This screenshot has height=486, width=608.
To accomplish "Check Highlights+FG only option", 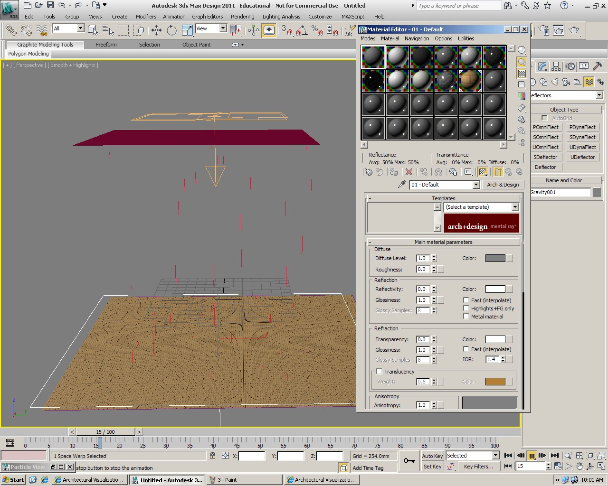I will tap(466, 308).
